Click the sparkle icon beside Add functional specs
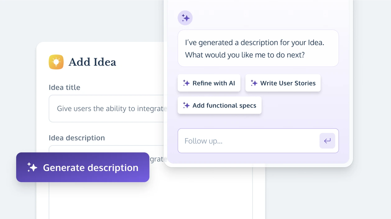The image size is (391, 219). click(x=186, y=105)
